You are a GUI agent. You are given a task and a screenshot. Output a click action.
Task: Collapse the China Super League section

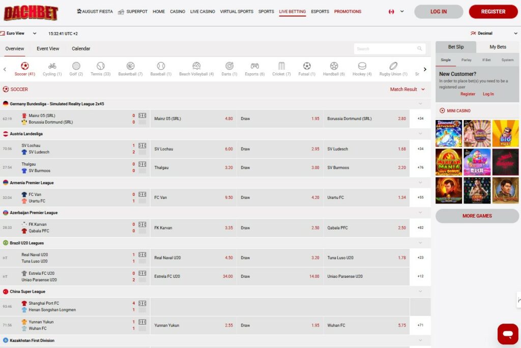tap(420, 291)
